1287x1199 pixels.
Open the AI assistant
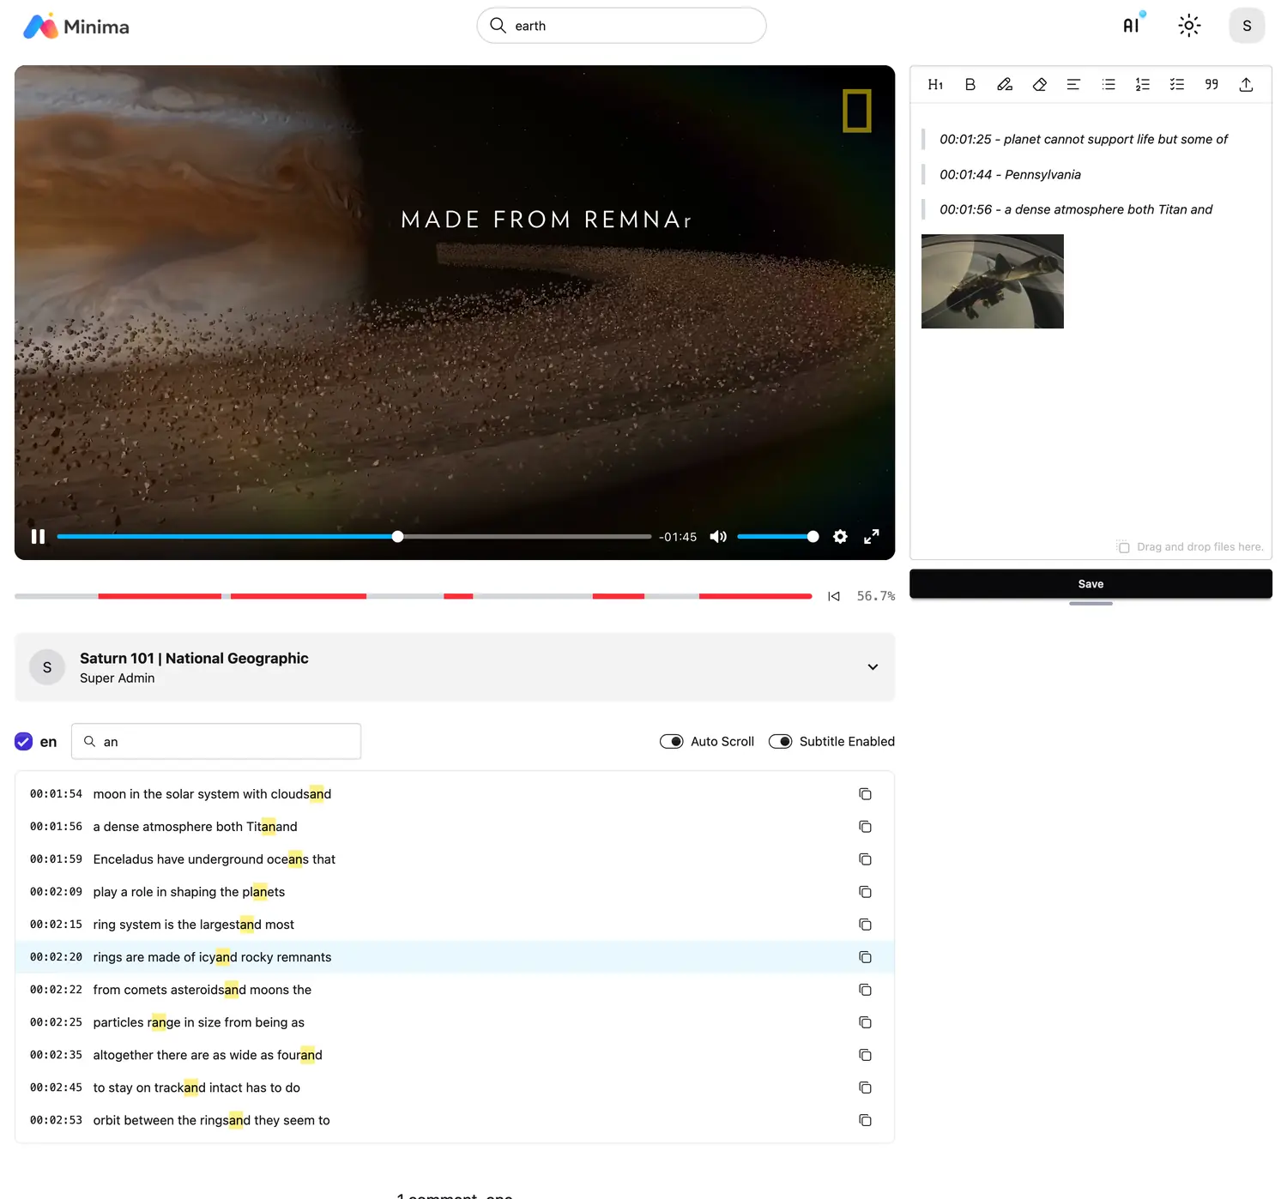[x=1133, y=25]
